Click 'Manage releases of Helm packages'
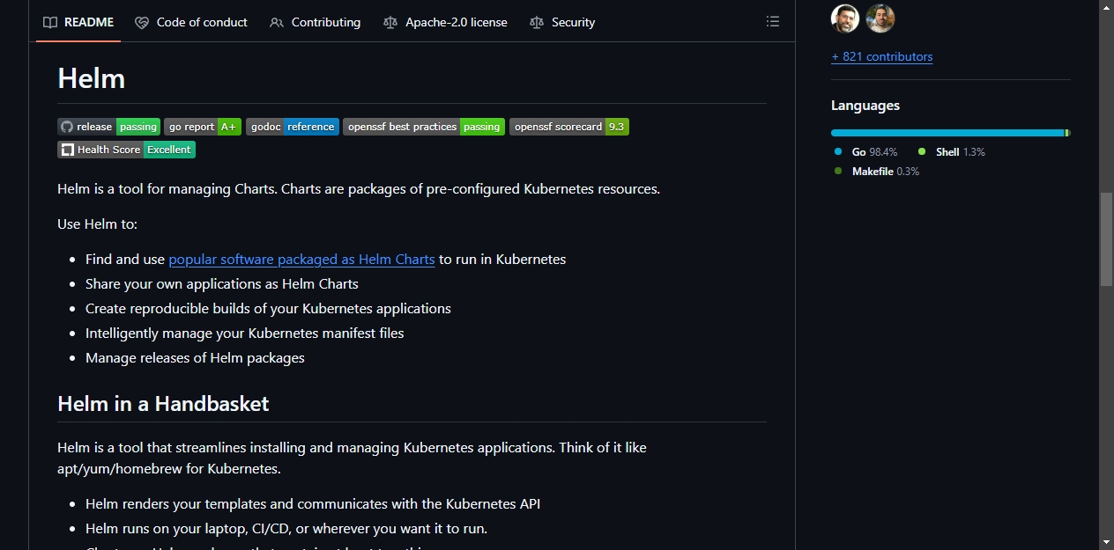Image resolution: width=1114 pixels, height=550 pixels. 195,358
